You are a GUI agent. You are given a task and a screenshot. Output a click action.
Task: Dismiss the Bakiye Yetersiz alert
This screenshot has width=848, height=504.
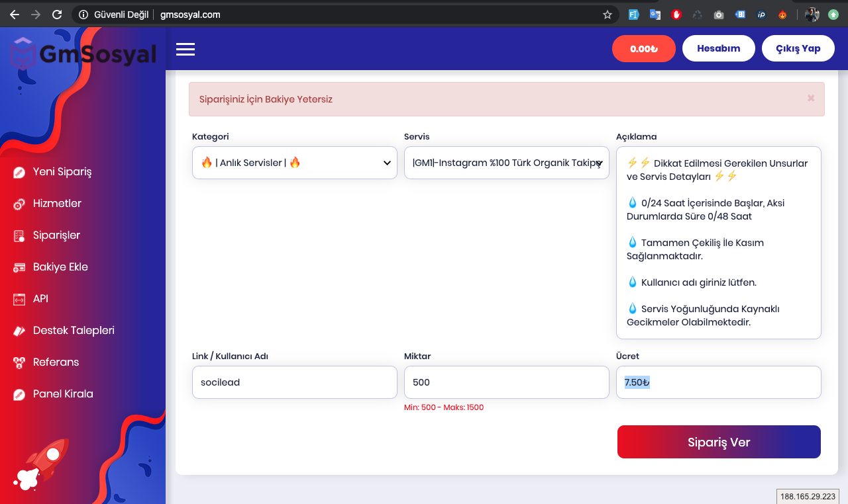click(x=811, y=99)
